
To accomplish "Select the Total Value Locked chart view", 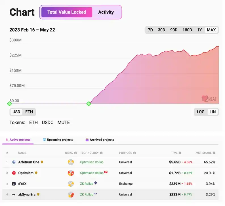I will coord(67,12).
